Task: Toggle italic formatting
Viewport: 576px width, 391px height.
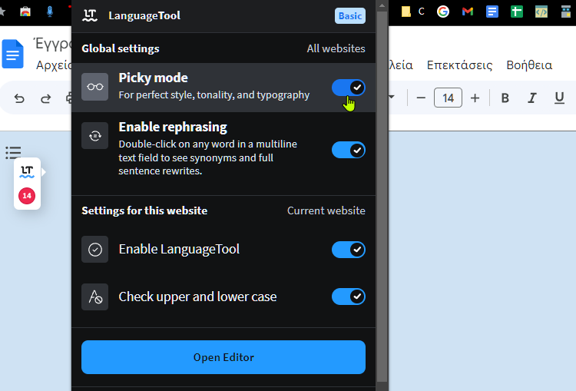Action: 532,98
